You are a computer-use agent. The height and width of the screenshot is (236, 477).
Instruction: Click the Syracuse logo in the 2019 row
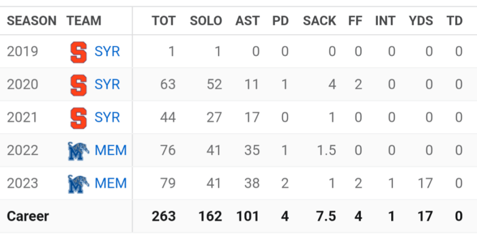tap(78, 51)
